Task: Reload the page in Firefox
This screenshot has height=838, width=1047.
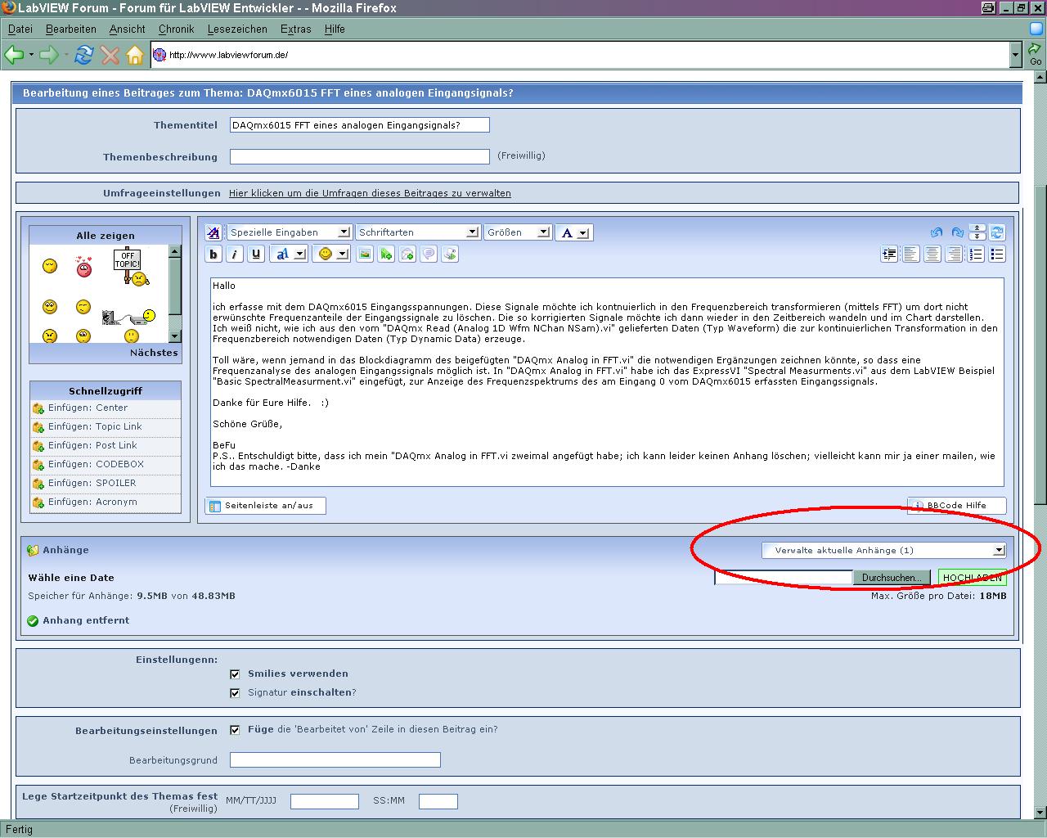Action: tap(83, 55)
